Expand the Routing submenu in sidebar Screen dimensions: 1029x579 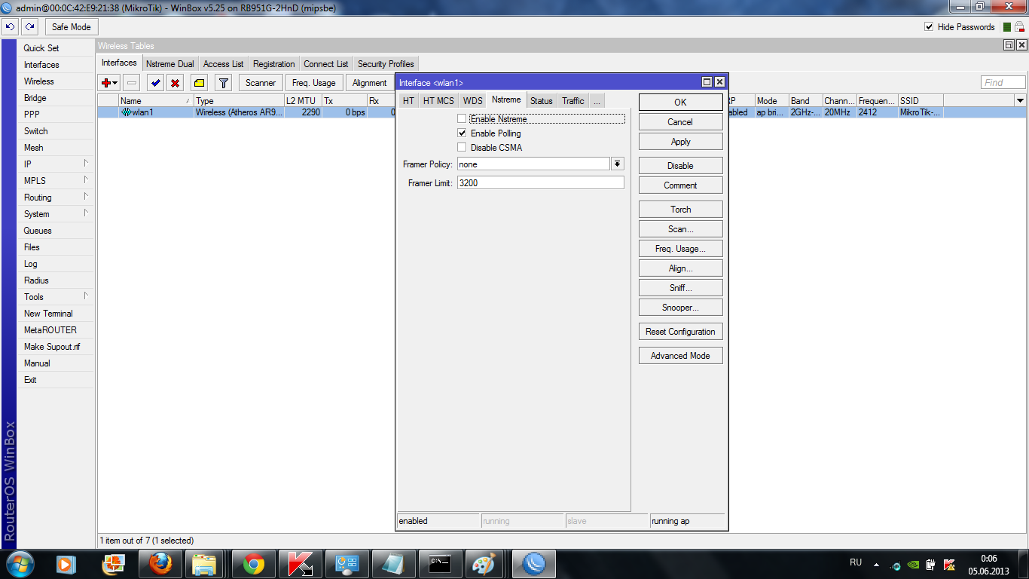pyautogui.click(x=56, y=197)
